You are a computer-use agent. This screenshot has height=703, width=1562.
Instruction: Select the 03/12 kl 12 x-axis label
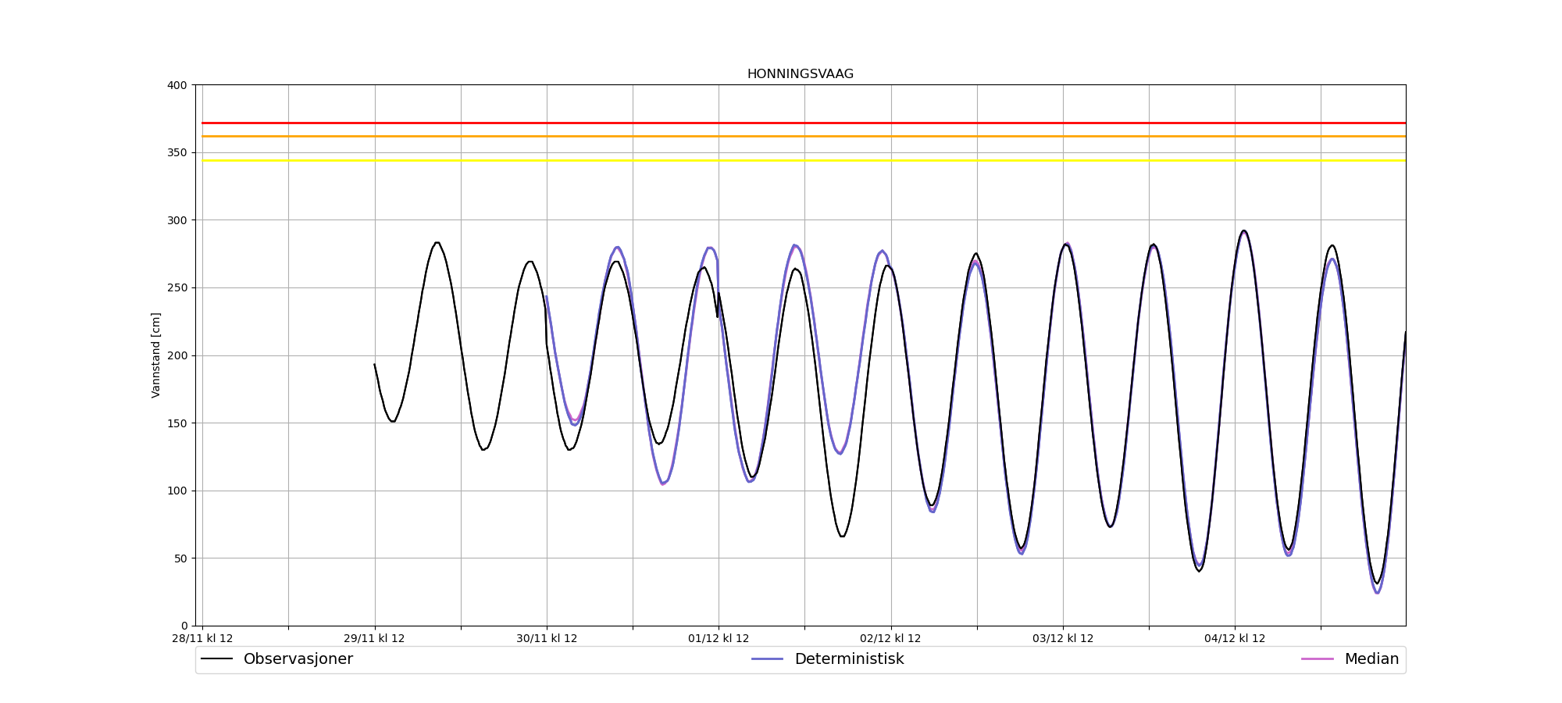pos(1063,638)
